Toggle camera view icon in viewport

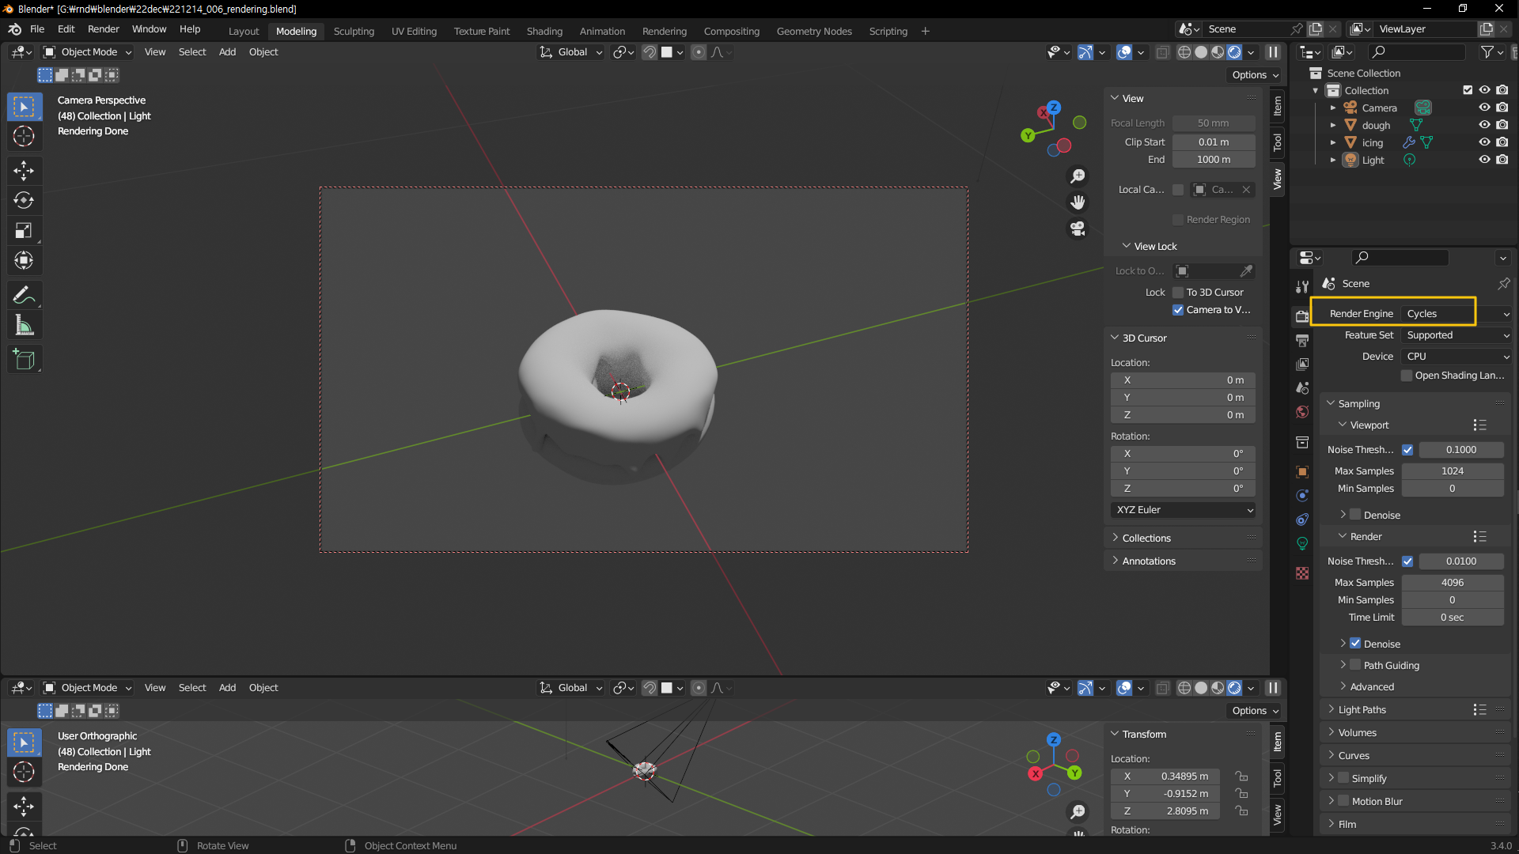point(1078,229)
